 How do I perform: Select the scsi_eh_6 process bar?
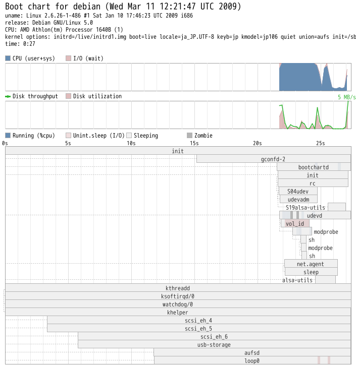click(214, 336)
